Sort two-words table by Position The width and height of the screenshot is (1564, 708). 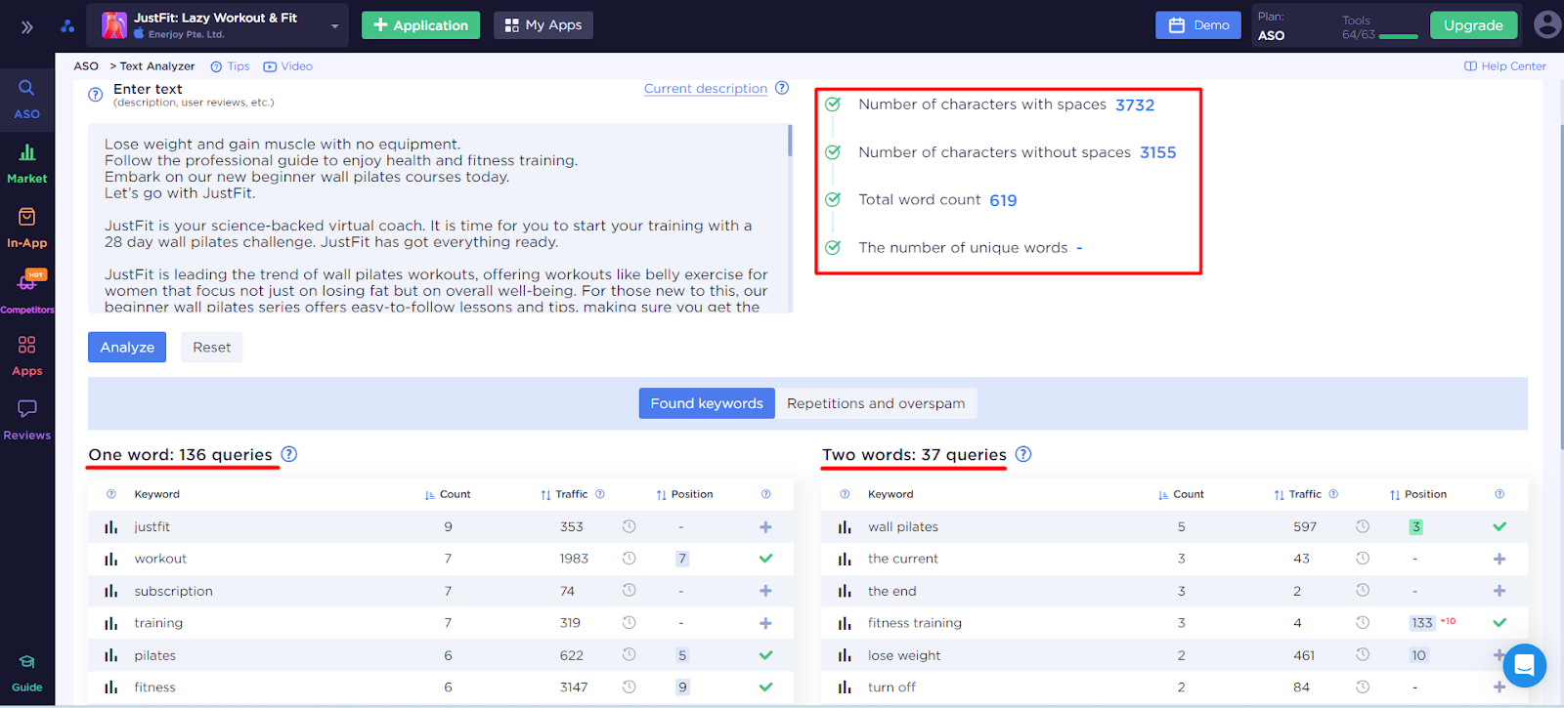click(1417, 494)
